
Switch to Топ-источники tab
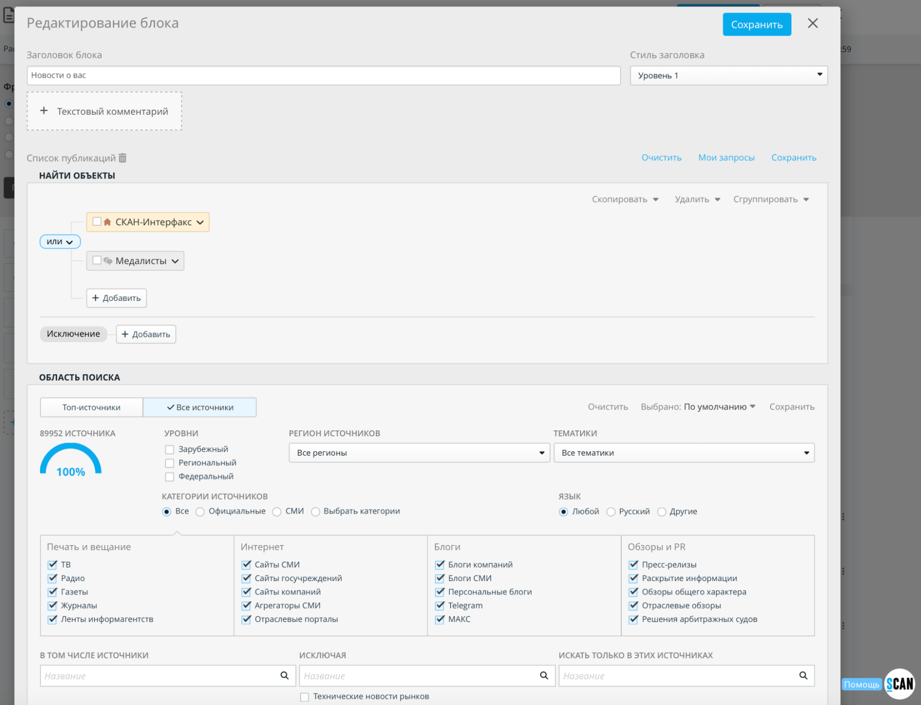tap(91, 407)
